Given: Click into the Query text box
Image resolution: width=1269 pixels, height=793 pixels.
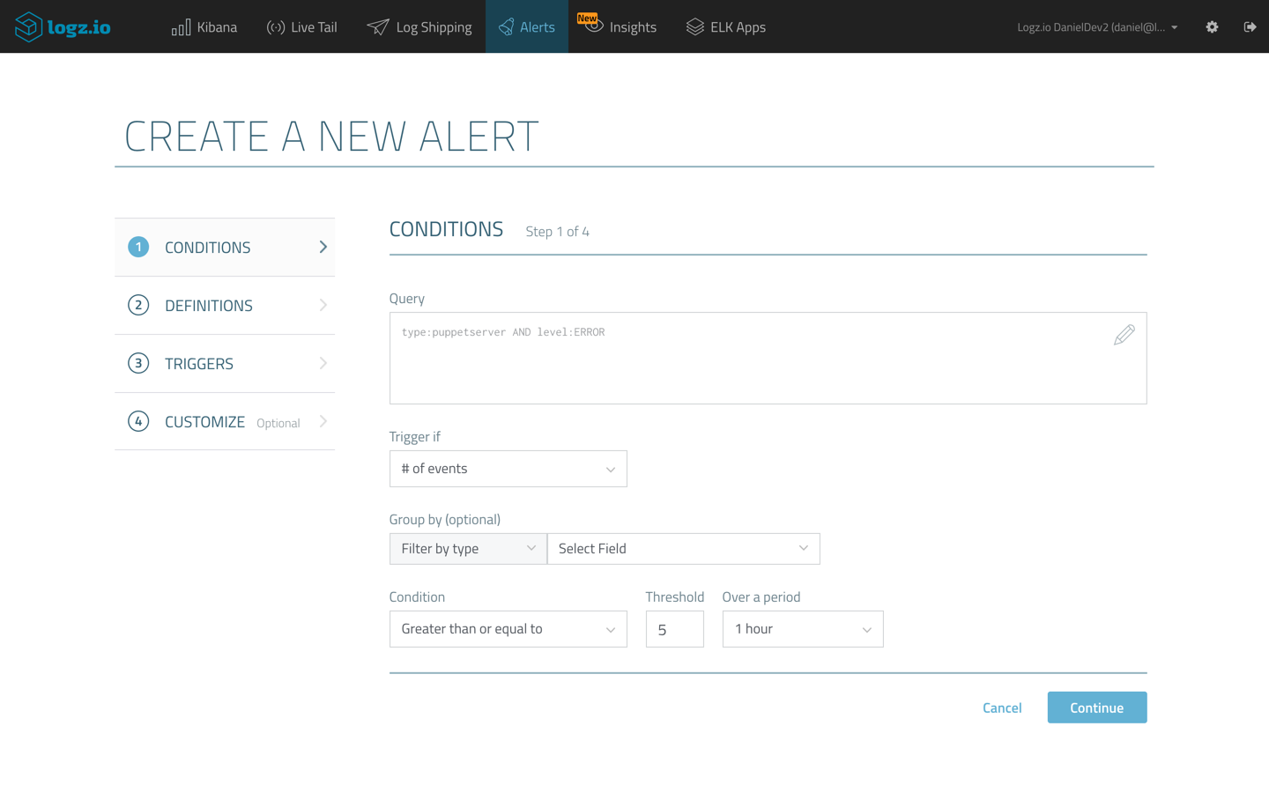Looking at the screenshot, I should coord(768,359).
